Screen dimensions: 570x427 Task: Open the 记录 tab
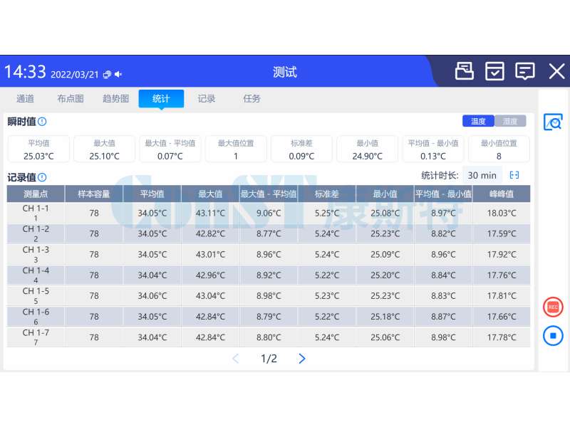point(207,99)
